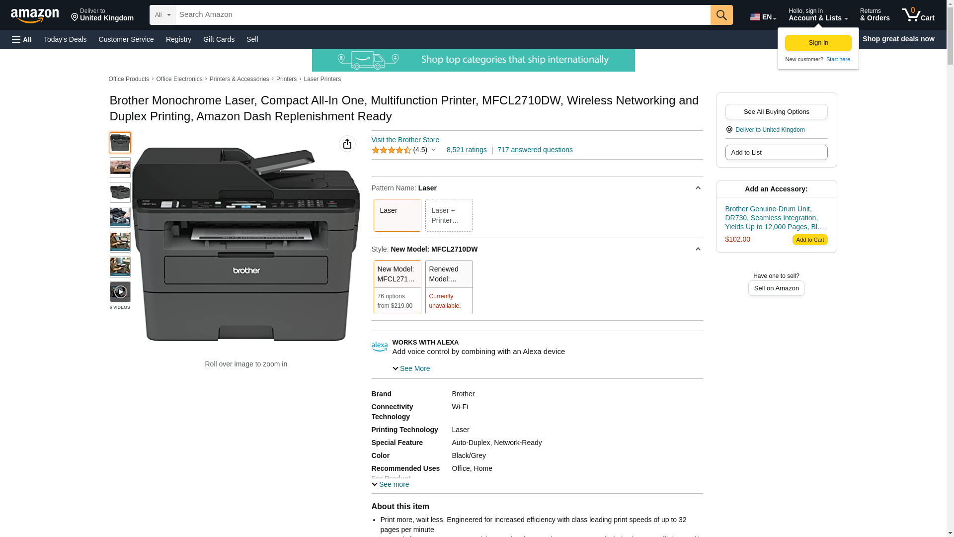The width and height of the screenshot is (954, 537).
Task: Select Laser + Printer pattern option
Action: pos(448,215)
